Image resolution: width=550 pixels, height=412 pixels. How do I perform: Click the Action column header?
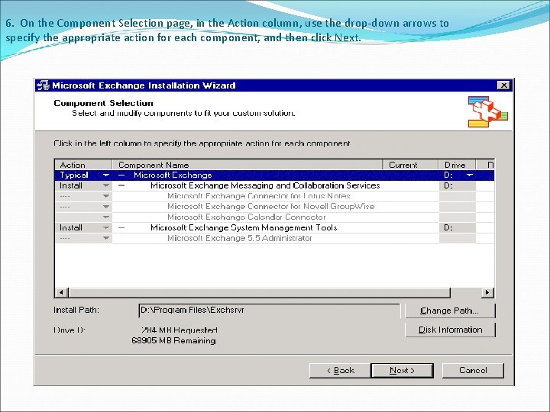pos(83,165)
